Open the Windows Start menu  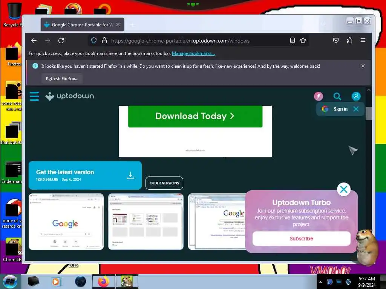pyautogui.click(x=10, y=281)
